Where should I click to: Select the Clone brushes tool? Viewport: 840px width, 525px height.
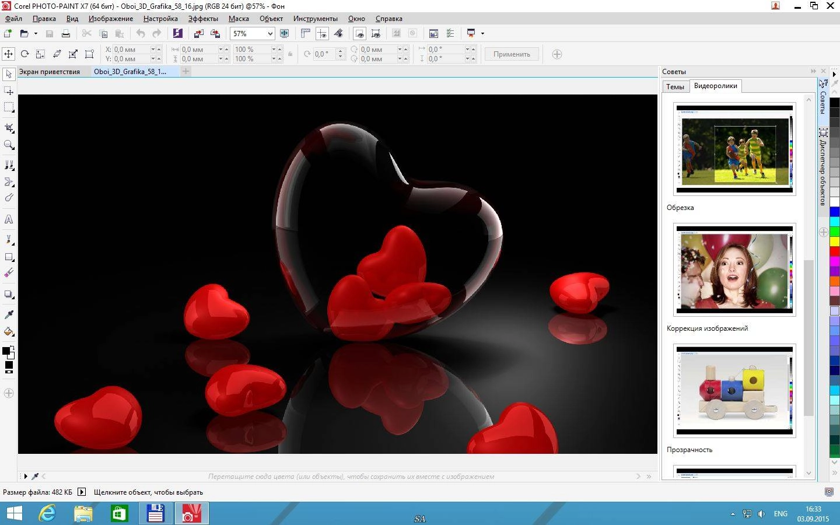[x=9, y=166]
